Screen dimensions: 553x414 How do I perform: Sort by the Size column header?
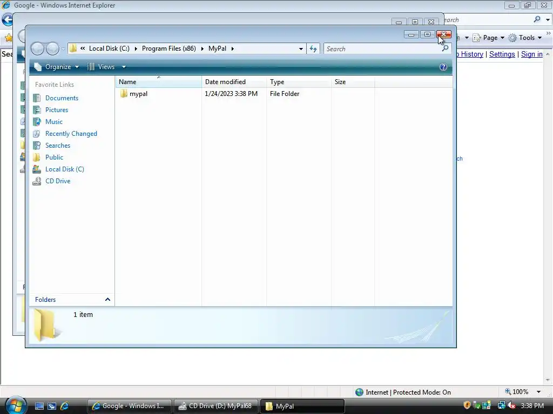(353, 82)
